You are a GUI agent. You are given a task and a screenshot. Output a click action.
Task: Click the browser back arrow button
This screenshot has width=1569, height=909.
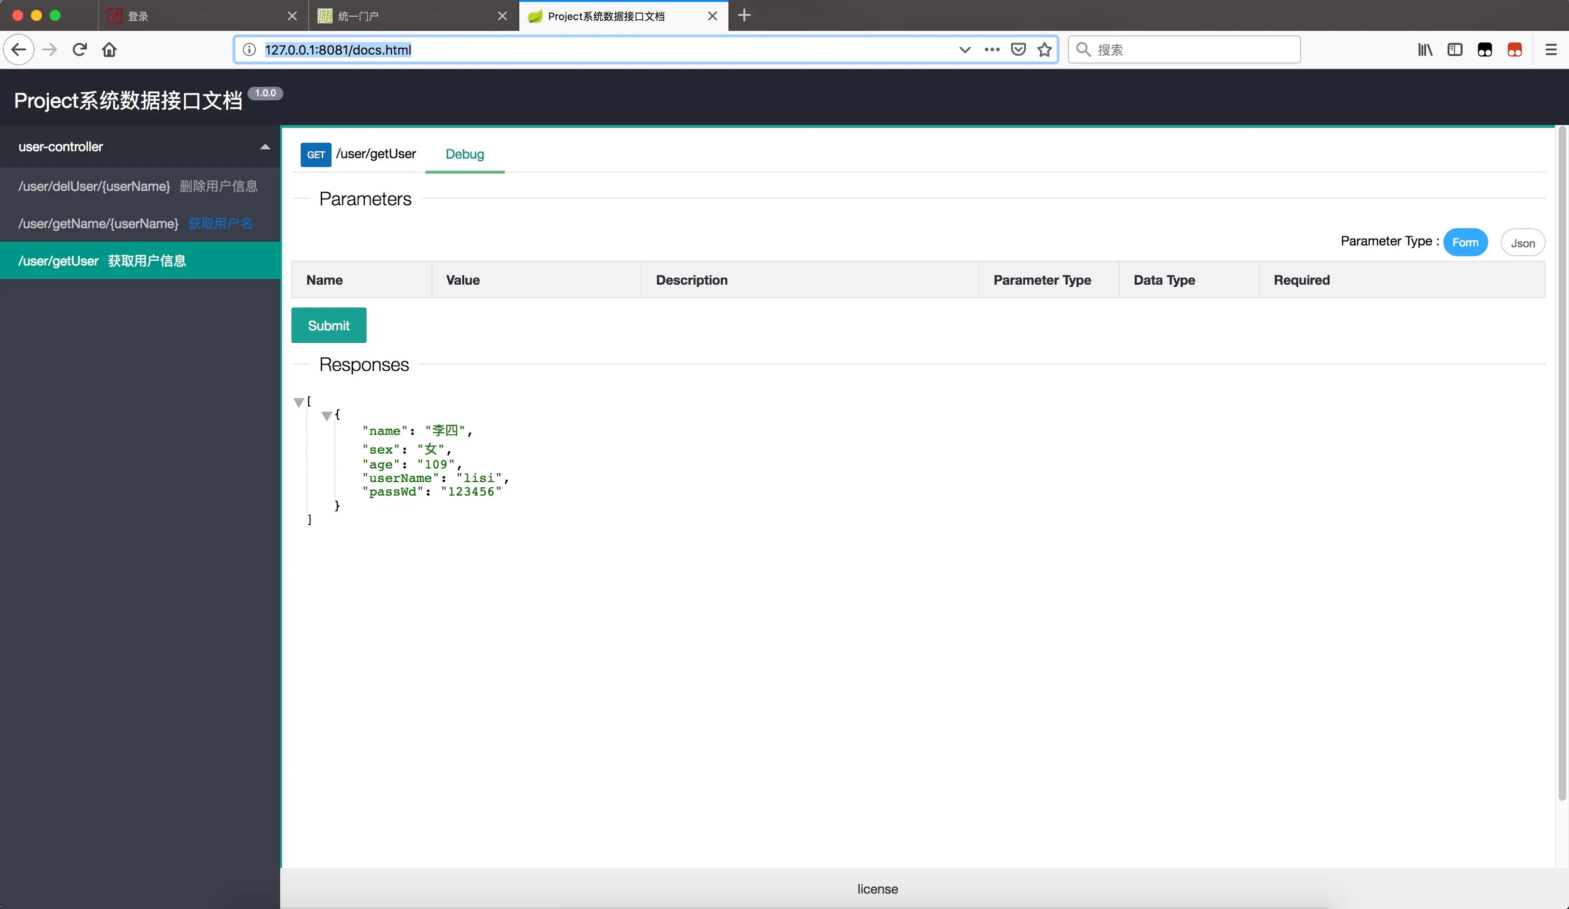[19, 50]
